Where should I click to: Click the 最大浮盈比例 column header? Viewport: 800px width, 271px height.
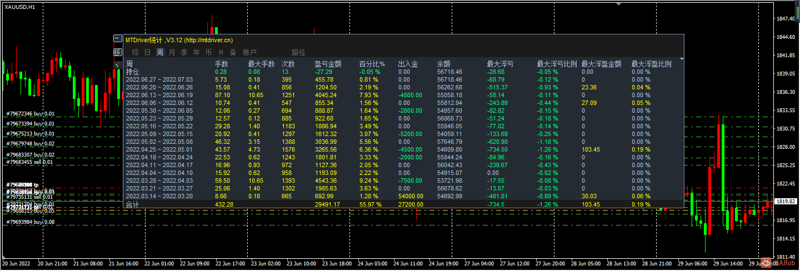pyautogui.click(x=652, y=64)
